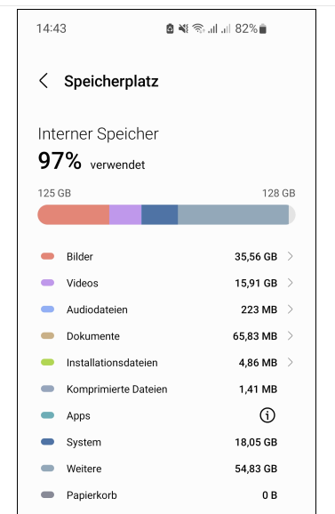Expand Bilder with its chevron arrow
Screen dimensions: 335x514
tap(291, 256)
